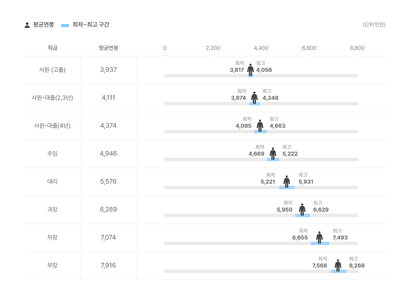Click the 평균연봉 column header
The height and width of the screenshot is (301, 411).
(108, 48)
